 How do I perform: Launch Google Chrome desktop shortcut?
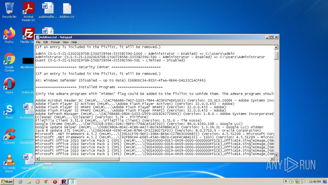pos(9,62)
